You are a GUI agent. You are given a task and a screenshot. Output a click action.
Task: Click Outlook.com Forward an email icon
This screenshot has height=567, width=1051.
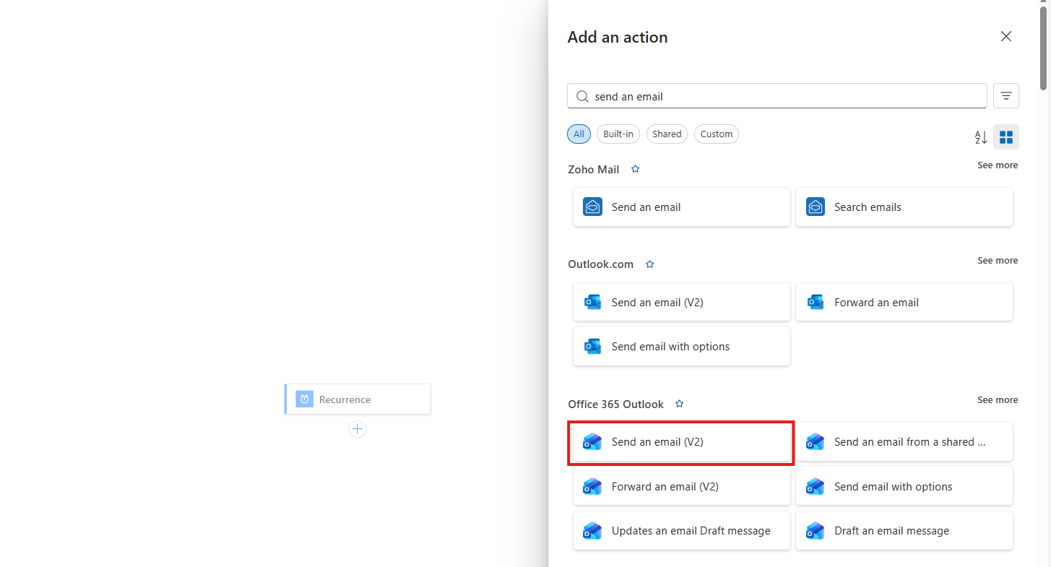pos(816,303)
